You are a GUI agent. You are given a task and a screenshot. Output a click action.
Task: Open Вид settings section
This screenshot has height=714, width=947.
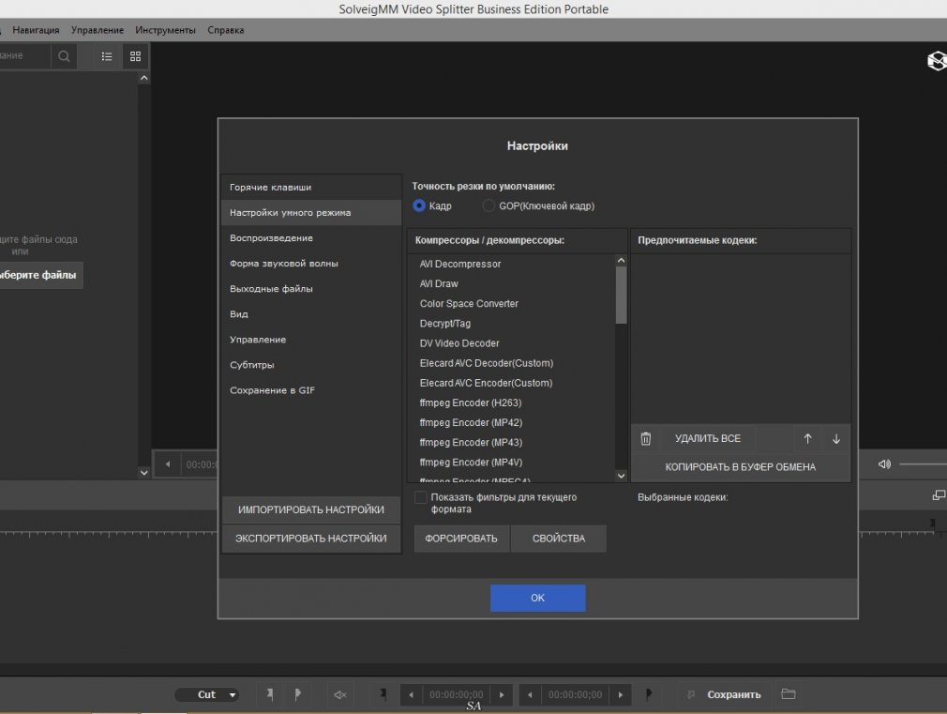[311, 314]
